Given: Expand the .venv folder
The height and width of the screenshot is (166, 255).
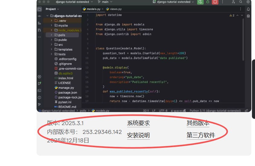Looking at the screenshot, I should [x=51, y=21].
